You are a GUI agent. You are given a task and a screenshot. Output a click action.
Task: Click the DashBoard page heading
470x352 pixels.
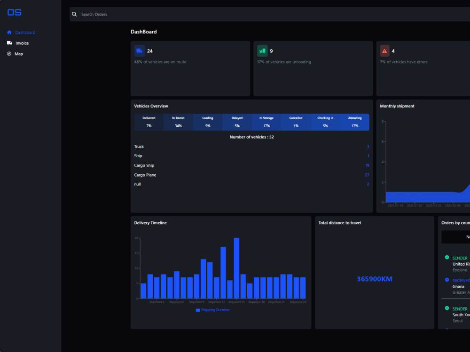click(x=143, y=32)
